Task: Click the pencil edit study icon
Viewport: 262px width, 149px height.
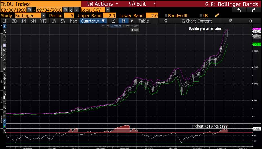Action: pyautogui.click(x=217, y=15)
